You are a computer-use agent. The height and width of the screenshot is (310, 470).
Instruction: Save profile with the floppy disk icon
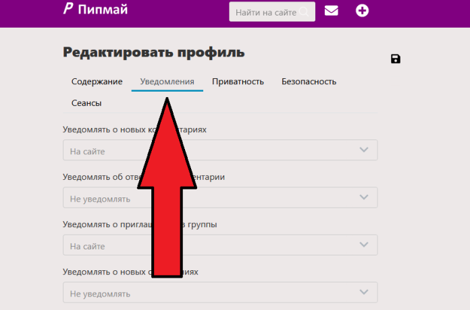(x=395, y=59)
